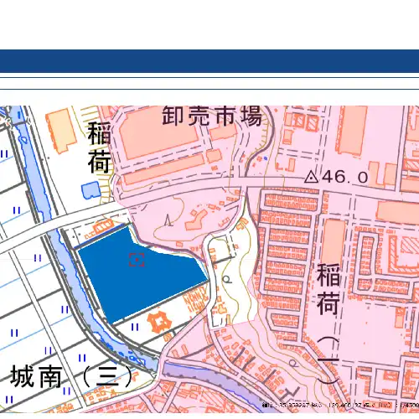
Task: Click the dark blue header bar
Action: click(x=209, y=61)
